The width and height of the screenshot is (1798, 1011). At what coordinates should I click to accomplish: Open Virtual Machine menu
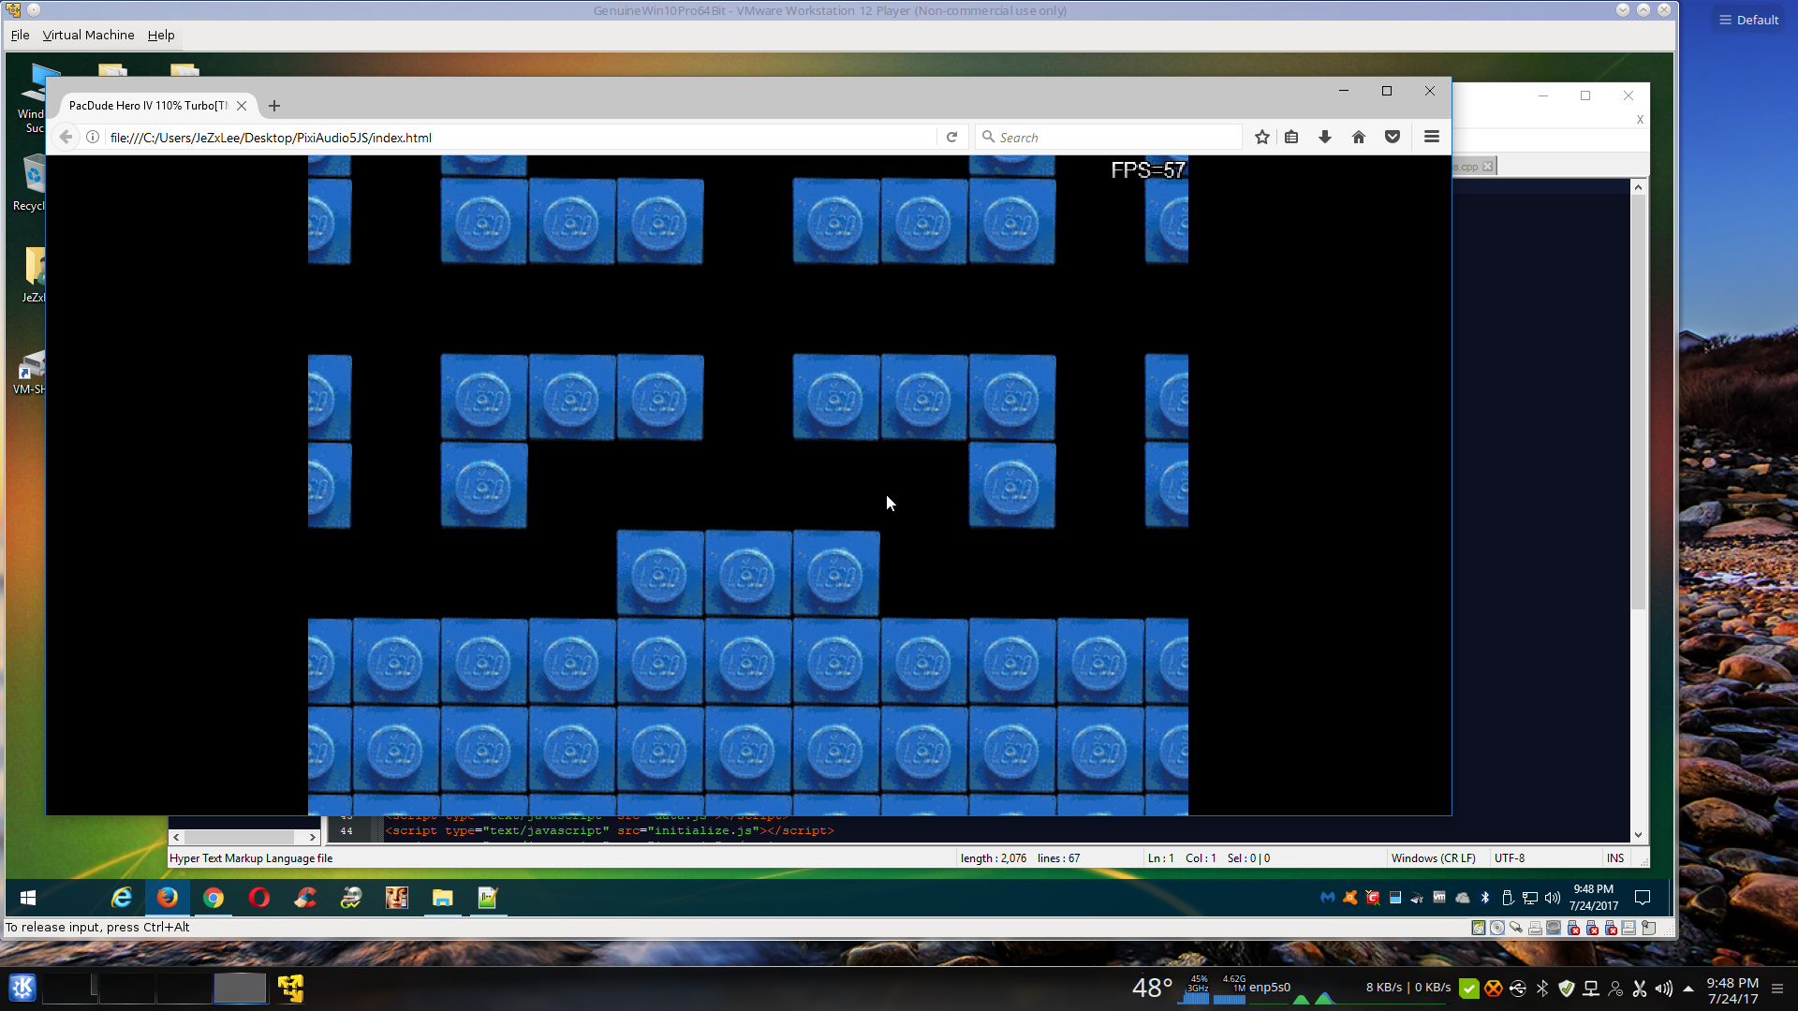tap(88, 35)
